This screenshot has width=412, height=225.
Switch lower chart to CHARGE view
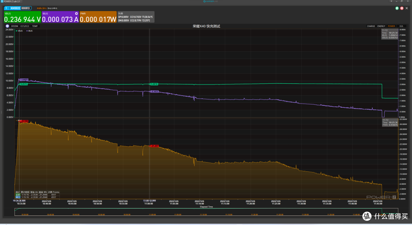(371, 26)
